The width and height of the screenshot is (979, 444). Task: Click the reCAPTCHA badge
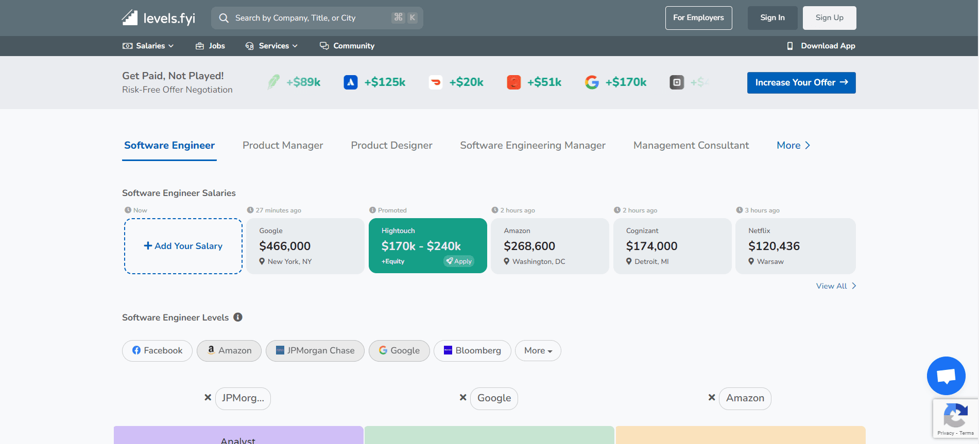pos(955,418)
